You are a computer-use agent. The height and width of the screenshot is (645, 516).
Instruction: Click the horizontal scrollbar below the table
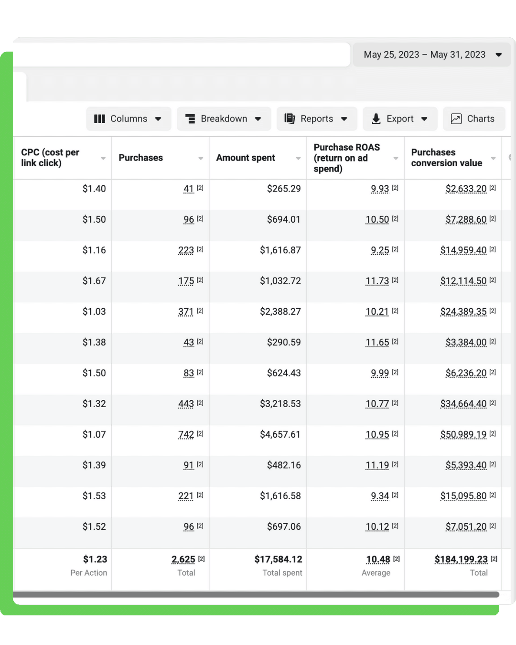[x=256, y=595]
